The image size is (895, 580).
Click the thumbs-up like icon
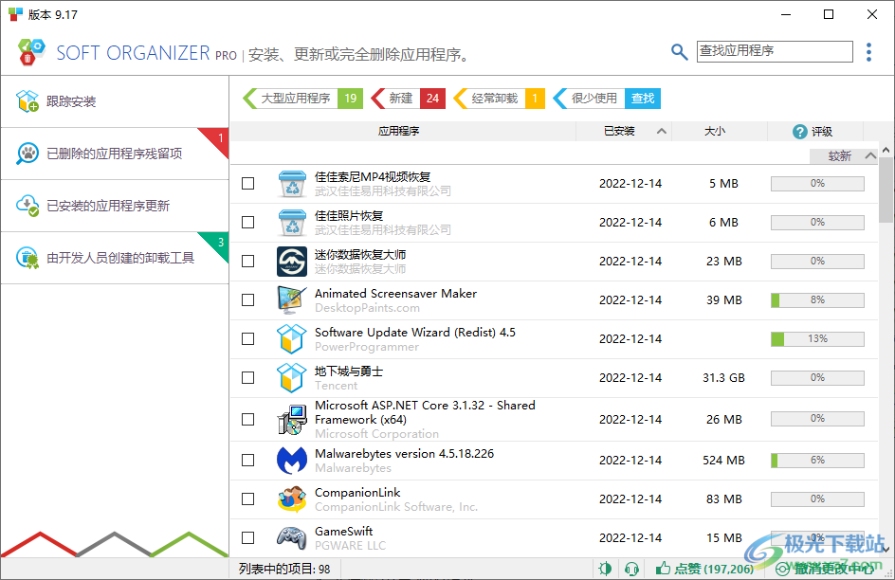663,568
